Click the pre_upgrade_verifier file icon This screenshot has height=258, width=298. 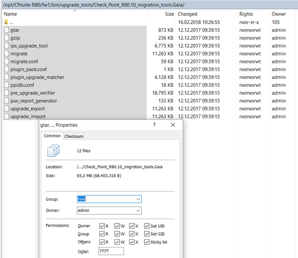click(x=7, y=93)
